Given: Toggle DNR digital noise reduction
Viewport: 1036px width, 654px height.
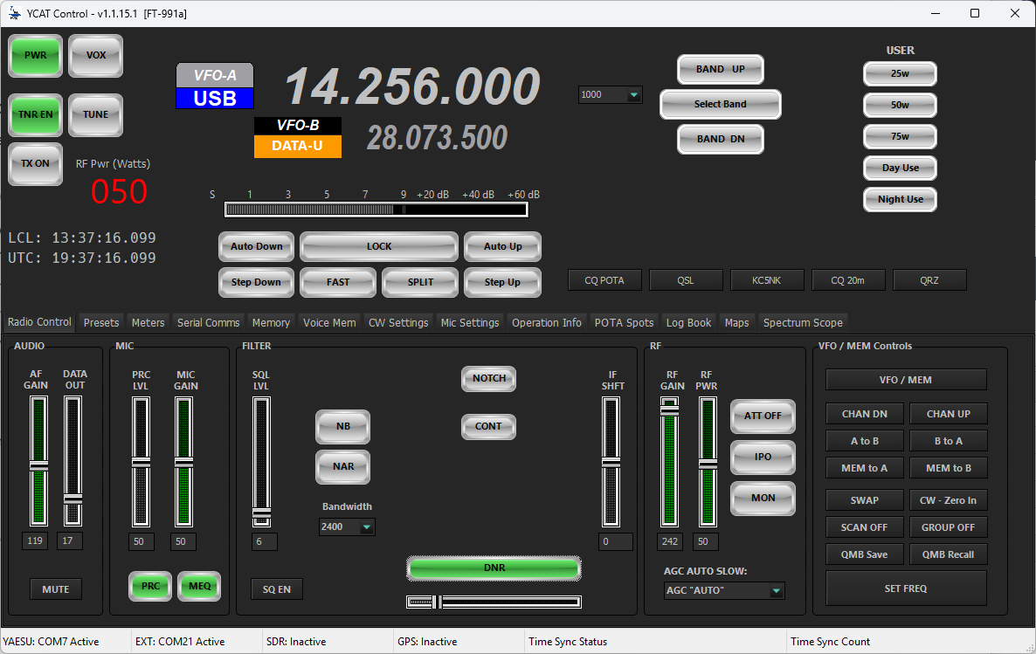Looking at the screenshot, I should (x=494, y=568).
